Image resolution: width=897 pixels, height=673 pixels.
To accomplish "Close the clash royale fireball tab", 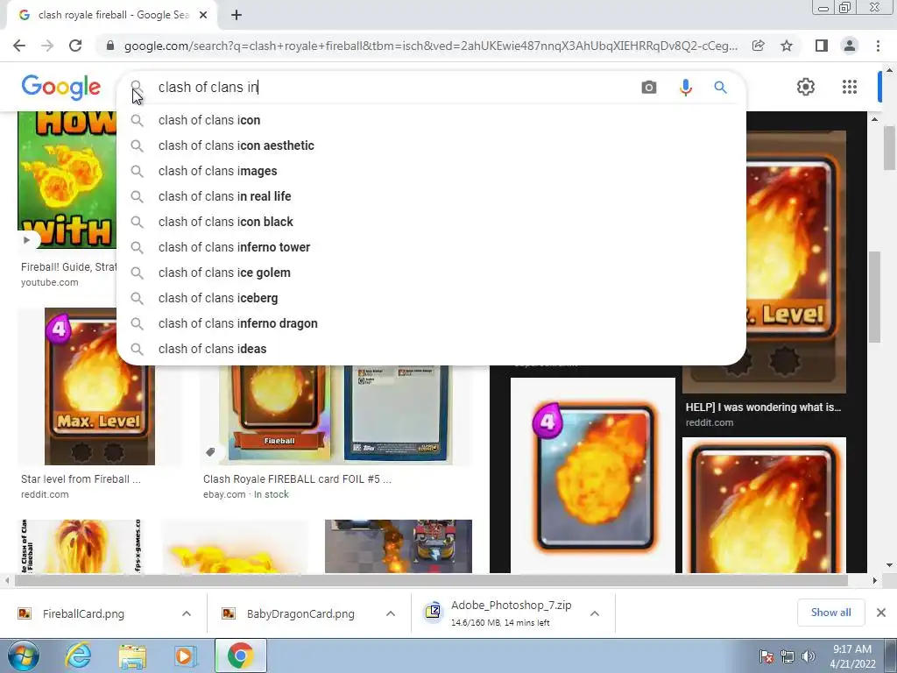I will 203,15.
